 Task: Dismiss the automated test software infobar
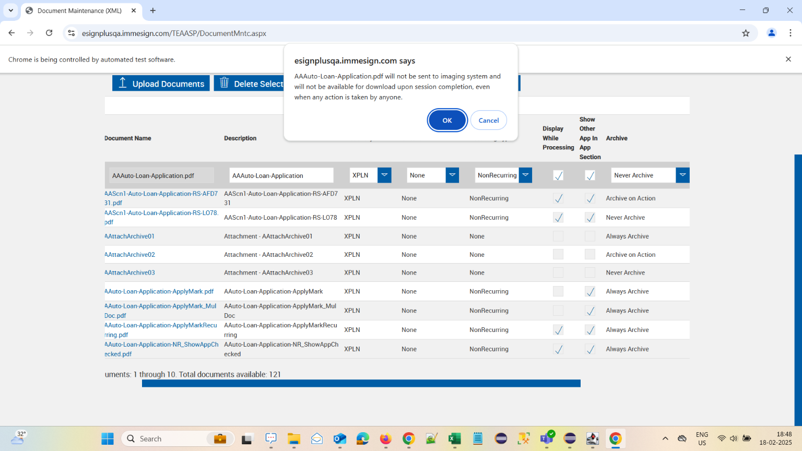pyautogui.click(x=788, y=59)
